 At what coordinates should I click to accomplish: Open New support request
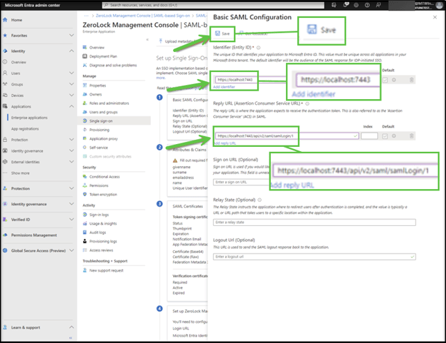[x=106, y=270]
